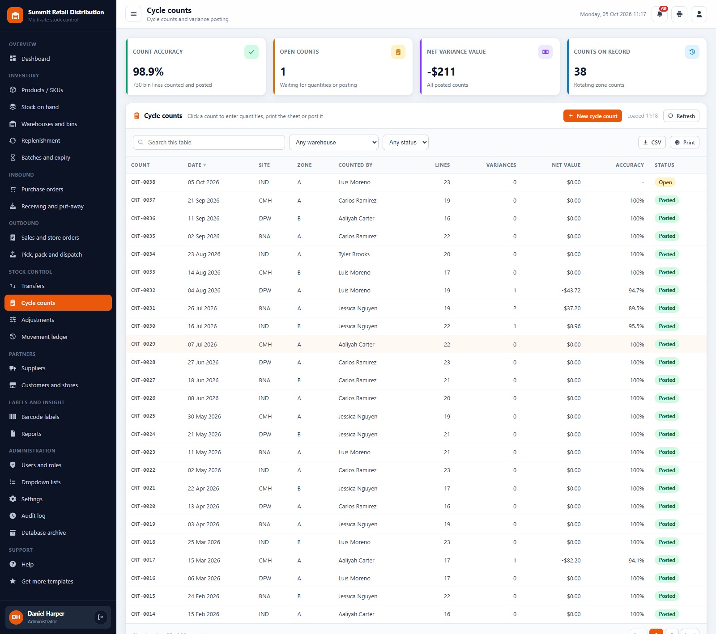
Task: Open count row CNT-0038
Action: click(416, 182)
